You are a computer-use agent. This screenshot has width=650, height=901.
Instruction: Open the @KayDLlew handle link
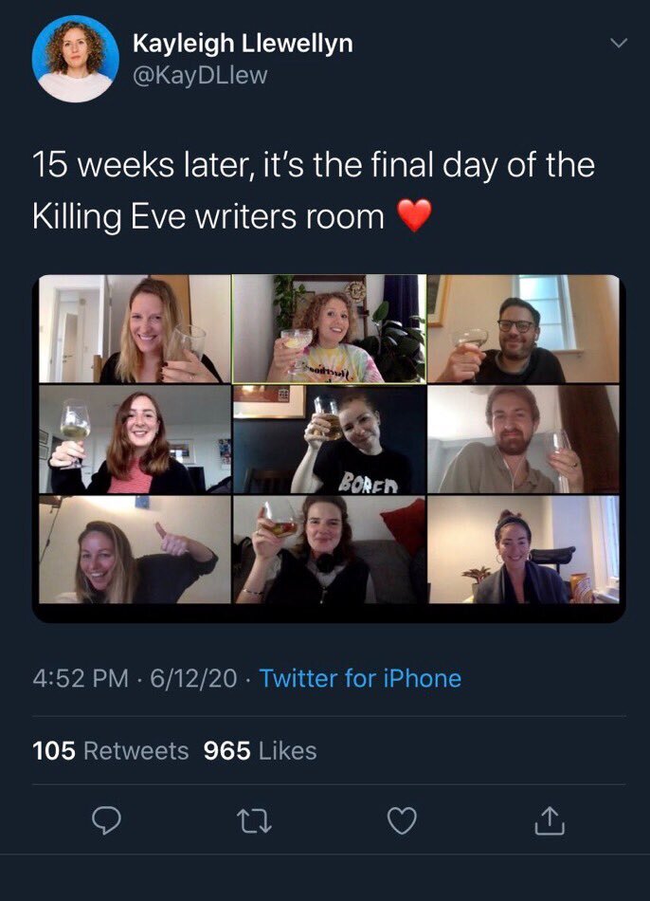[x=200, y=75]
